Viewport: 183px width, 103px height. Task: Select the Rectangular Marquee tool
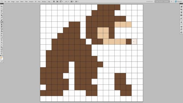pyautogui.click(x=2, y=9)
